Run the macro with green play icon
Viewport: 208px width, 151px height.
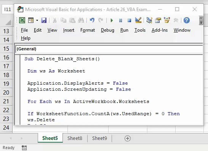[x=112, y=21]
